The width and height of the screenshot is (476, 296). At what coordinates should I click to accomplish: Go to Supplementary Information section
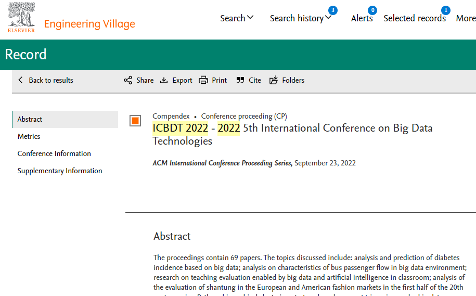tap(60, 171)
